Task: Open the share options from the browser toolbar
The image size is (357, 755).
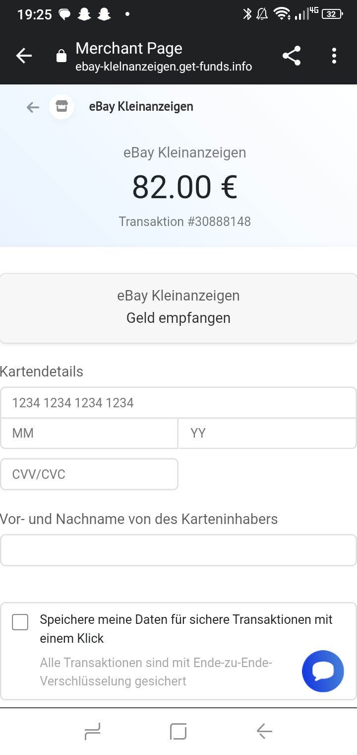Action: [x=292, y=56]
